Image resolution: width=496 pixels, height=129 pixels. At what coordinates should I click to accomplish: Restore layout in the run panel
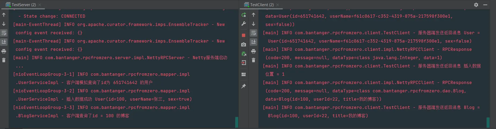click(244, 74)
